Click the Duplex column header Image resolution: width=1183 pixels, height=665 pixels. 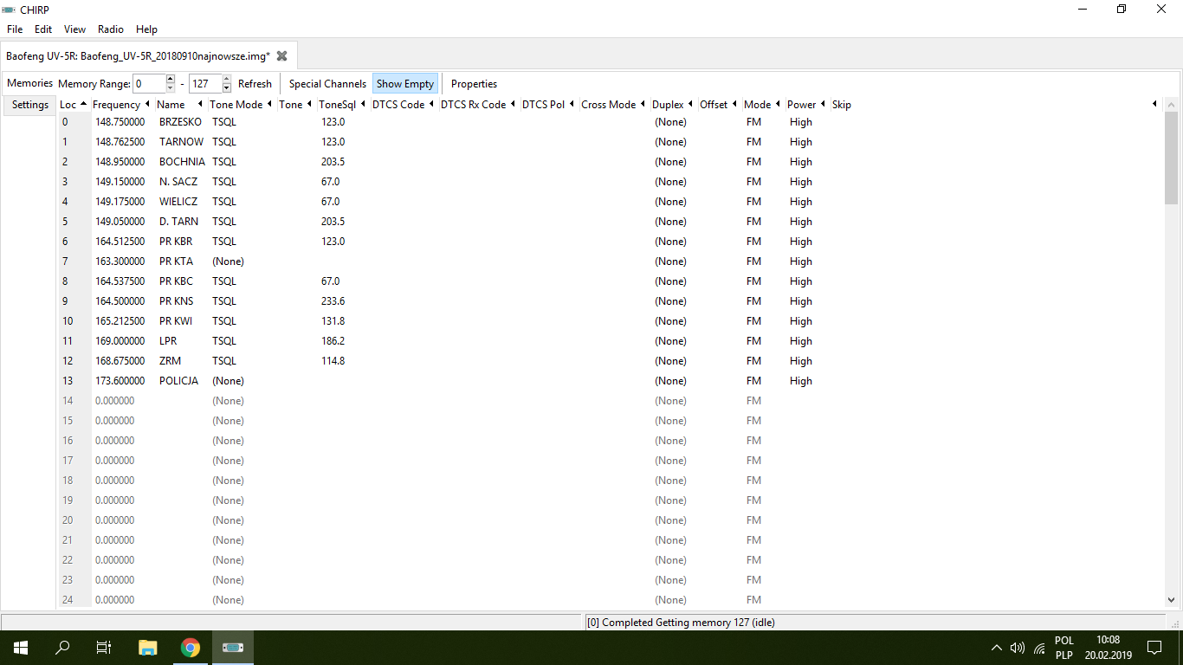673,105
